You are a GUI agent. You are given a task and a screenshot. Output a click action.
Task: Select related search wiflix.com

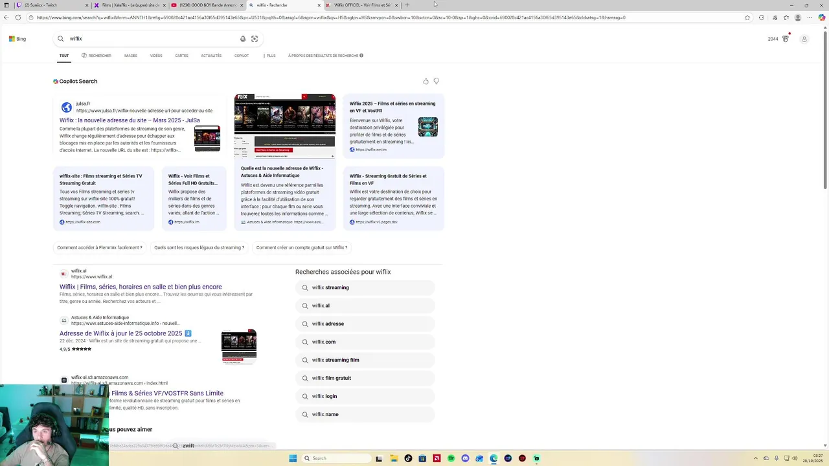[x=365, y=342]
